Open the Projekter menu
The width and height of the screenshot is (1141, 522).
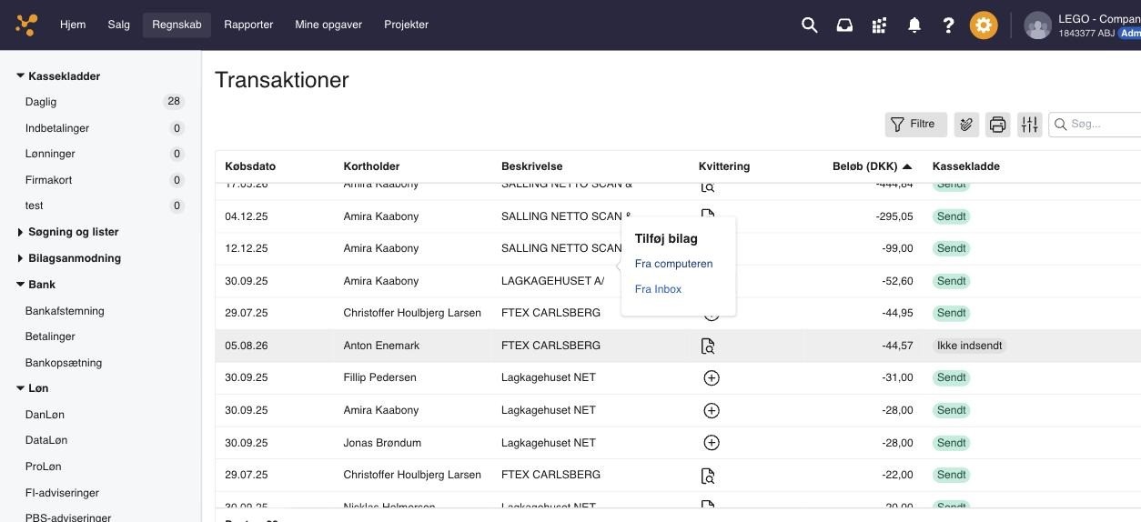(x=407, y=25)
